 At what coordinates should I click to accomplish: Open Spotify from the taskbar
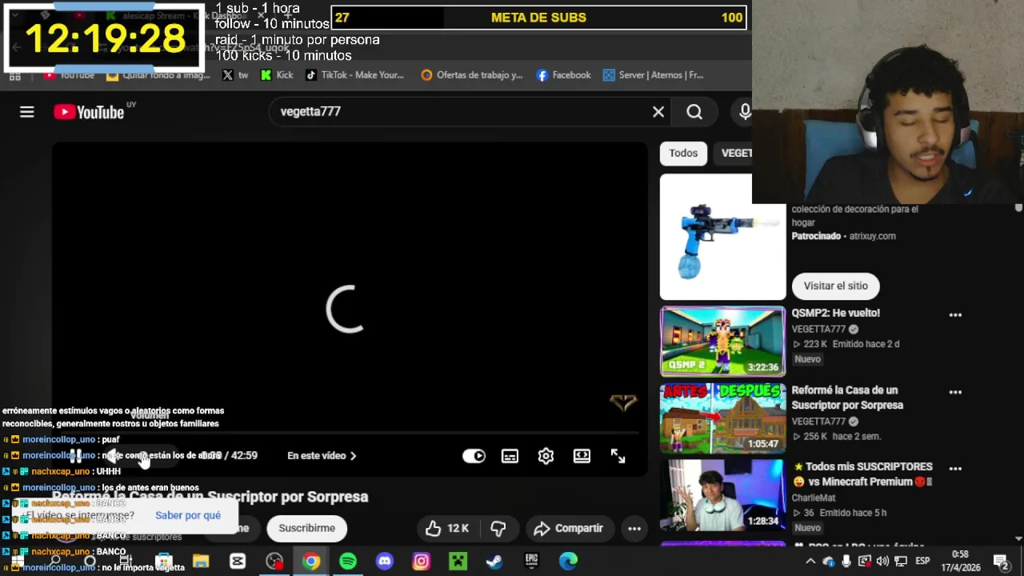click(348, 562)
